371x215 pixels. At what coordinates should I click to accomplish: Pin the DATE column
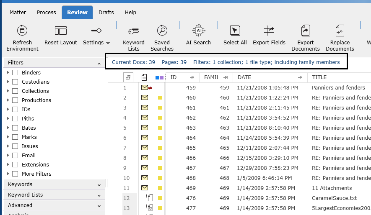click(300, 77)
